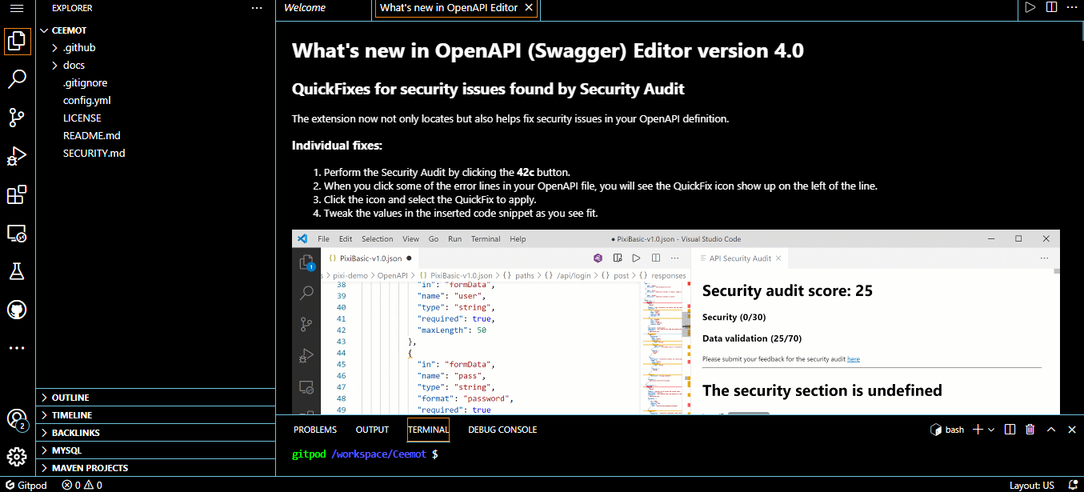Image resolution: width=1084 pixels, height=492 pixels.
Task: Open the hamburger application menu
Action: 17,8
